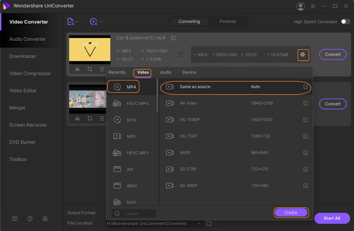The height and width of the screenshot is (231, 354).
Task: Choose SD 480P resolution preset
Action: point(235,186)
